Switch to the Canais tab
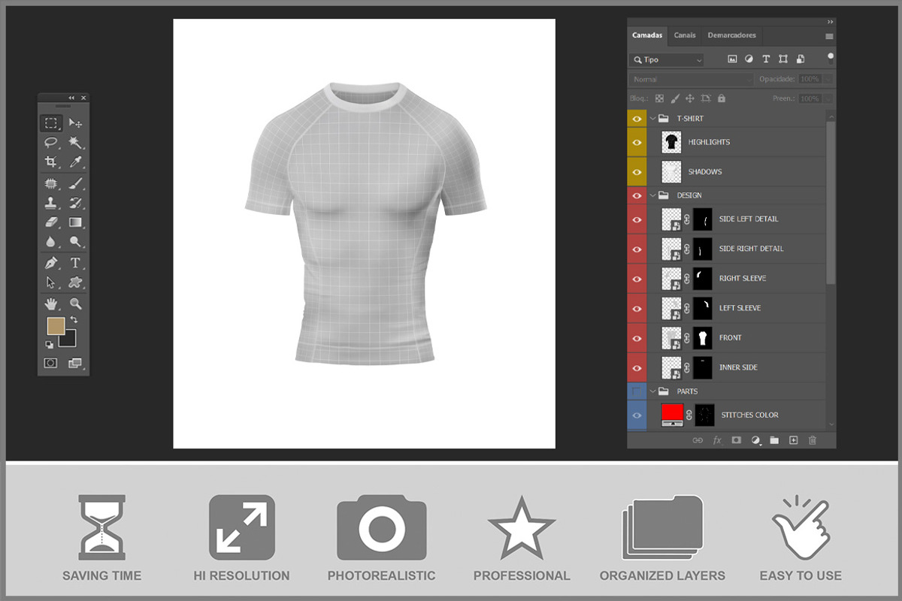Image resolution: width=902 pixels, height=601 pixels. click(685, 35)
